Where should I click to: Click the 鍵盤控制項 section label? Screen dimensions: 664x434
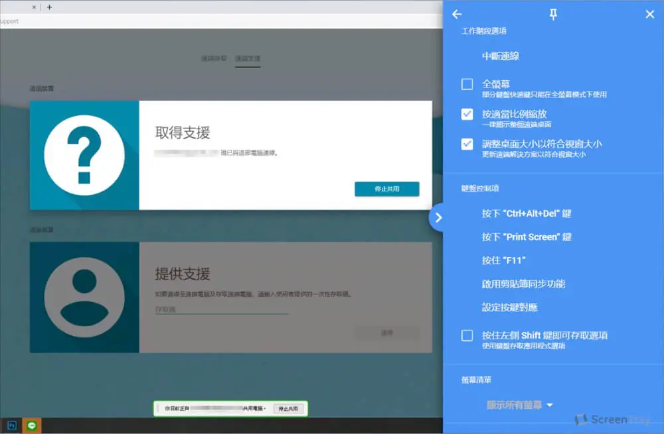point(480,188)
